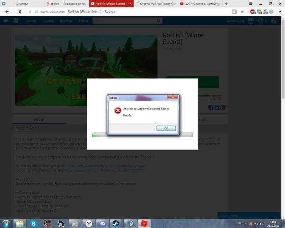
Task: Open the official rofish group link
Action: [x=108, y=166]
